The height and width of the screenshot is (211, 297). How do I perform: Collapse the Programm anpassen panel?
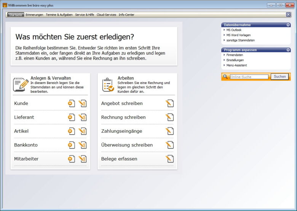288,50
